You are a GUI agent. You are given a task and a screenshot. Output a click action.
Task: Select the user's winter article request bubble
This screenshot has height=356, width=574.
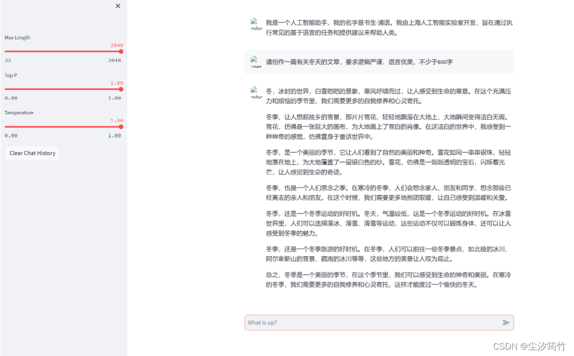[379, 62]
